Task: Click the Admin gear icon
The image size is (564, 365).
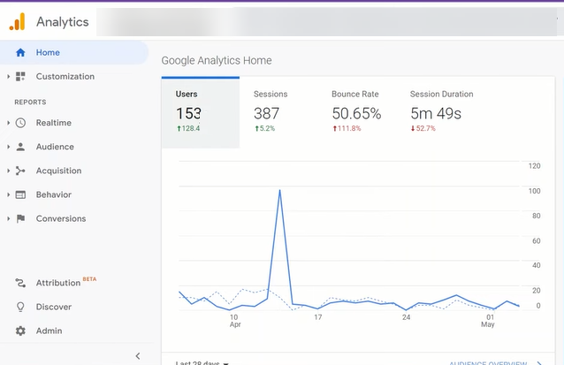Action: (x=20, y=331)
